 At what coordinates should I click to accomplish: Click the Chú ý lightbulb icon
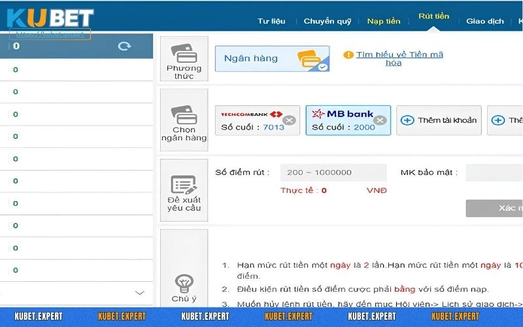coord(184,283)
